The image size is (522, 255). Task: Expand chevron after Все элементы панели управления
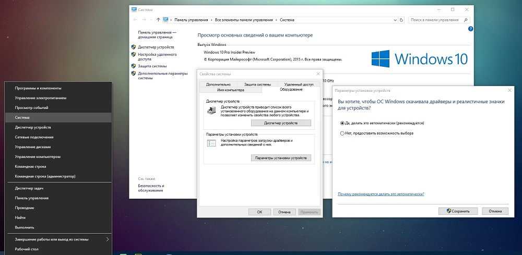[276, 20]
